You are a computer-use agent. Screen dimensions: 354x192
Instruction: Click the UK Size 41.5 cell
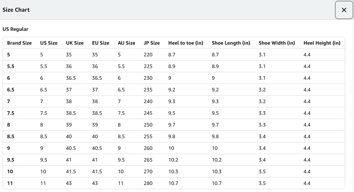[71, 171]
